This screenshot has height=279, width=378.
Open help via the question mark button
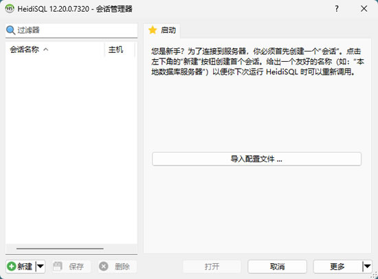(x=337, y=9)
